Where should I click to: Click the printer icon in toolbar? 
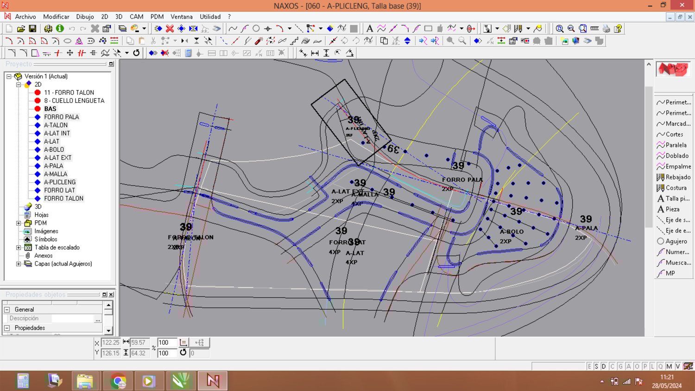[606, 29]
